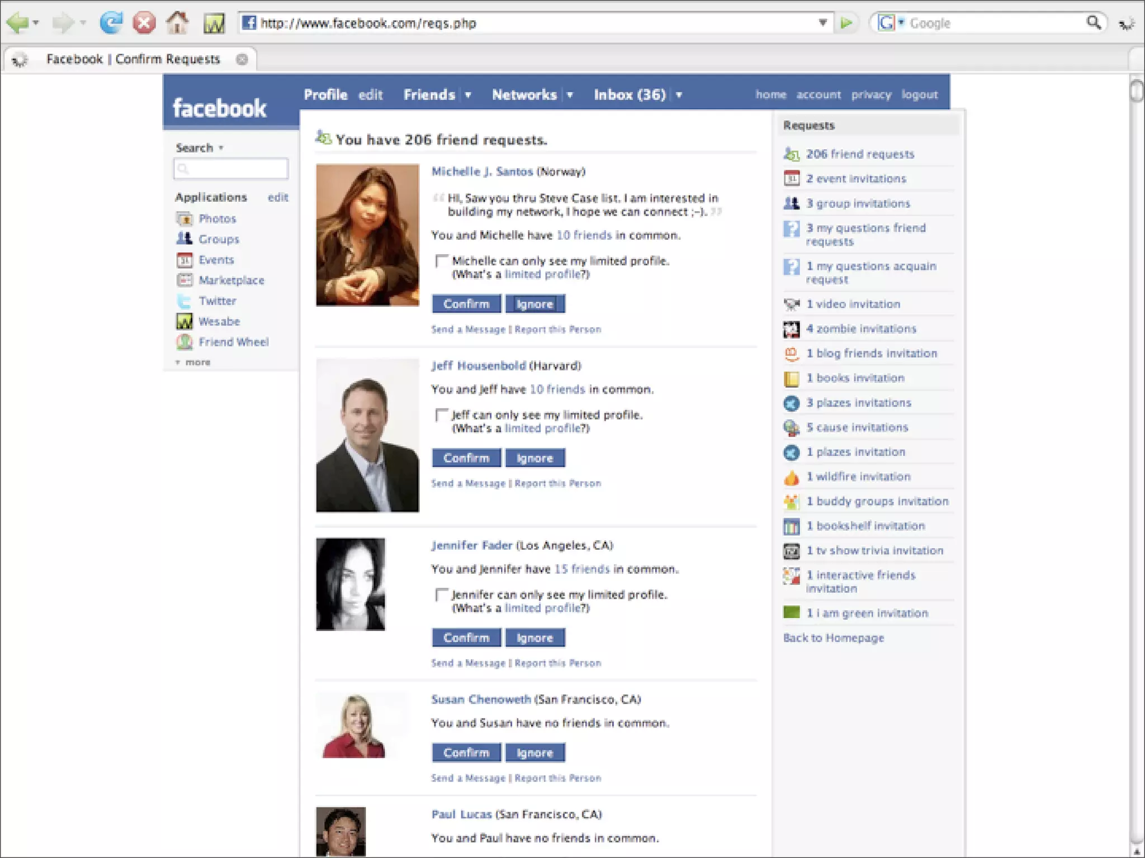The image size is (1145, 858).
Task: Expand the Inbox menu dropdown arrow
Action: [679, 95]
